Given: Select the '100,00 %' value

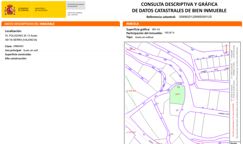Looking at the screenshot, I should pos(169,33).
